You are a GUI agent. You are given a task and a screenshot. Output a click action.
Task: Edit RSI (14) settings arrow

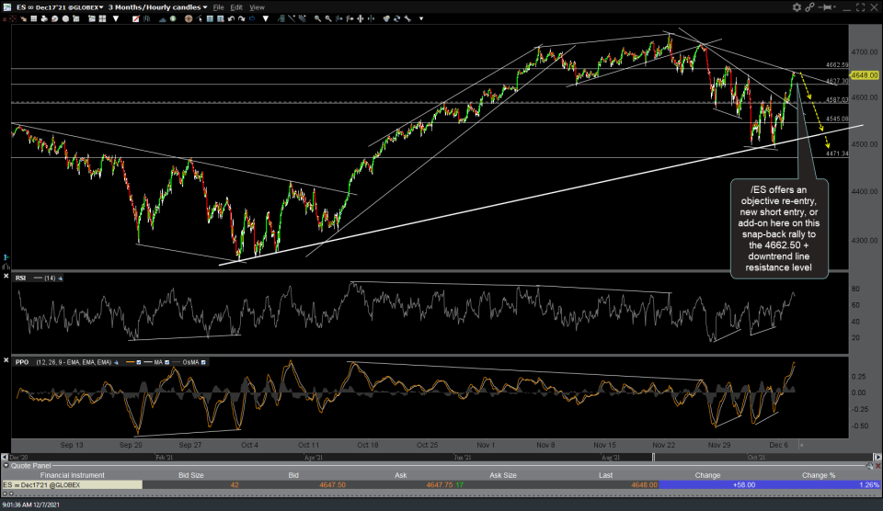pos(61,278)
